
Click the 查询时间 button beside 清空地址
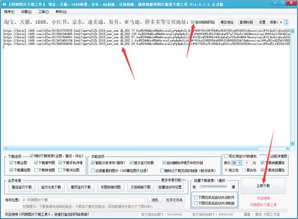click(x=246, y=22)
